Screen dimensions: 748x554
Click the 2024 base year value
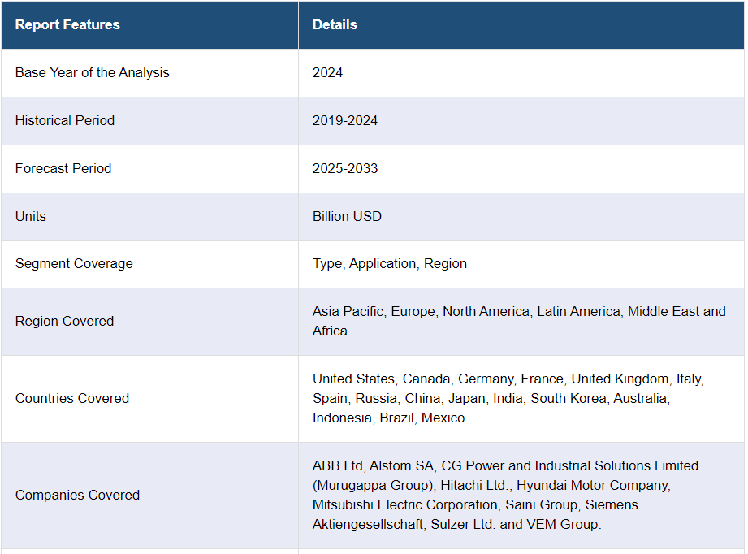327,72
